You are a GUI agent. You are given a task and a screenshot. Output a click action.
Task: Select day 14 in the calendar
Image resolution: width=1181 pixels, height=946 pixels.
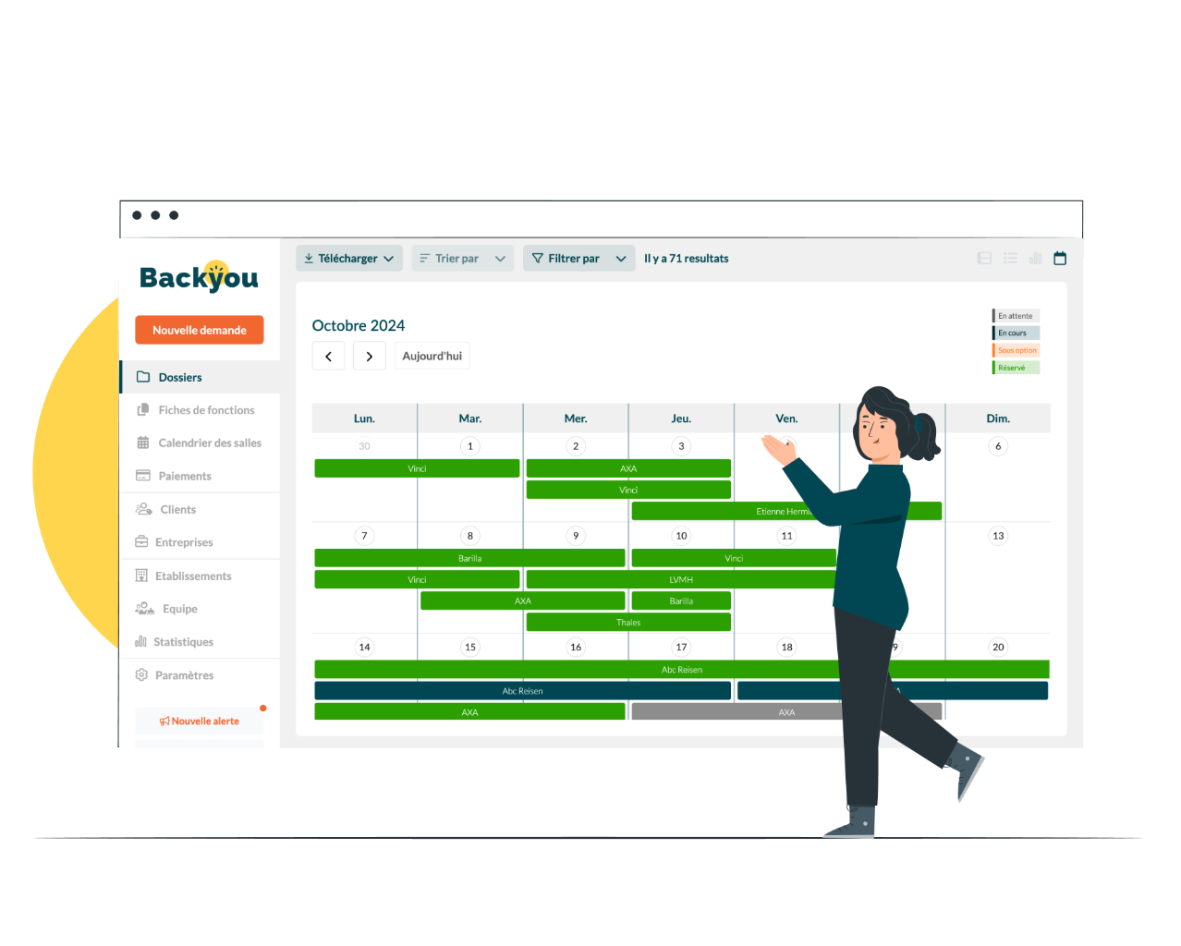pyautogui.click(x=364, y=648)
